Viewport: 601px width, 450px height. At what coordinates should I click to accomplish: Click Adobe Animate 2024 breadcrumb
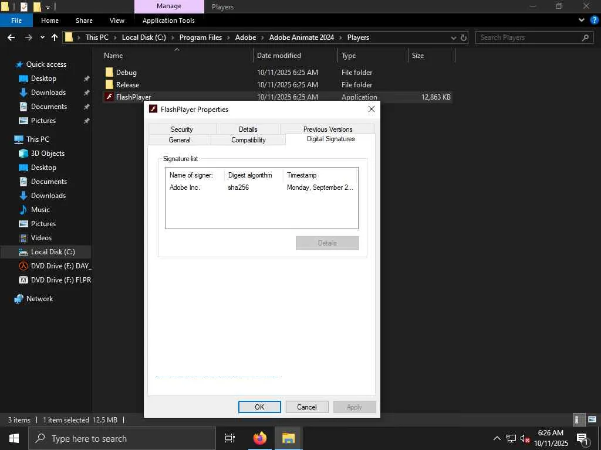click(x=301, y=37)
